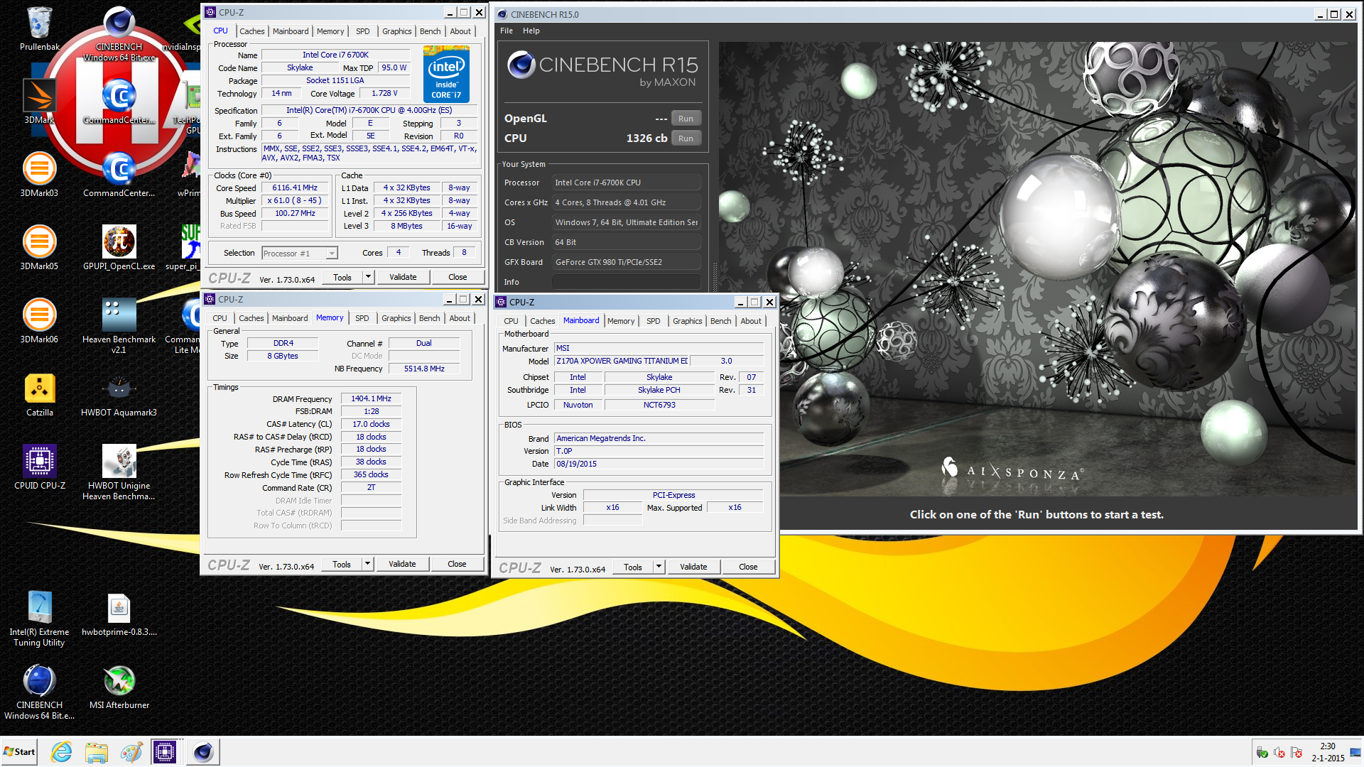The image size is (1364, 767).
Task: Open the 3DMark desktop shortcut
Action: [x=39, y=102]
